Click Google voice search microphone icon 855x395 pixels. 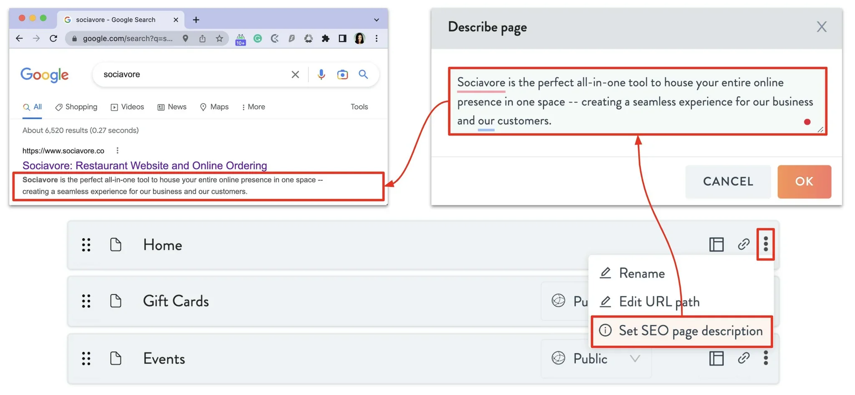[x=321, y=74]
